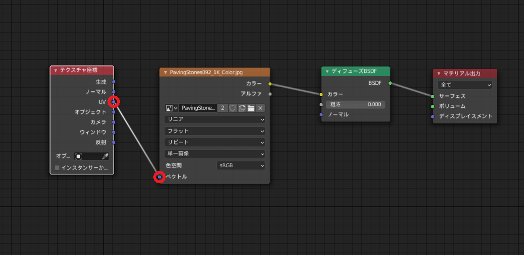Select the マテリアル出力 node title
This screenshot has width=524, height=255.
(x=462, y=73)
